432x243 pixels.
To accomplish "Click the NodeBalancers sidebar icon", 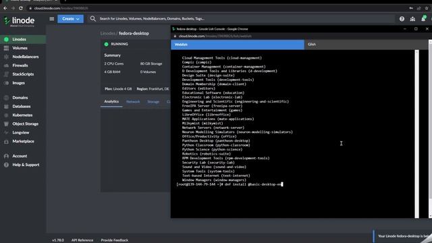I will tap(6, 57).
